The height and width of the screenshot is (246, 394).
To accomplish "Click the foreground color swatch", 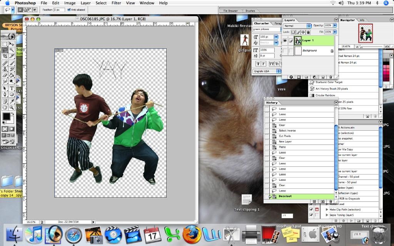I will pos(6,116).
